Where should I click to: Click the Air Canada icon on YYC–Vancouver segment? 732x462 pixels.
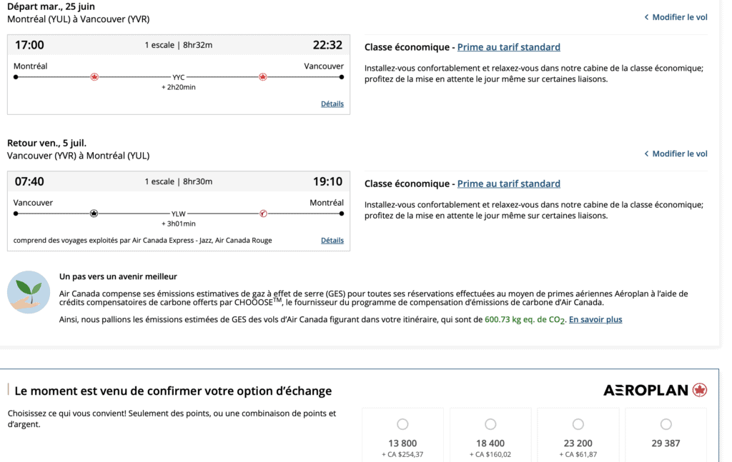[x=262, y=76]
